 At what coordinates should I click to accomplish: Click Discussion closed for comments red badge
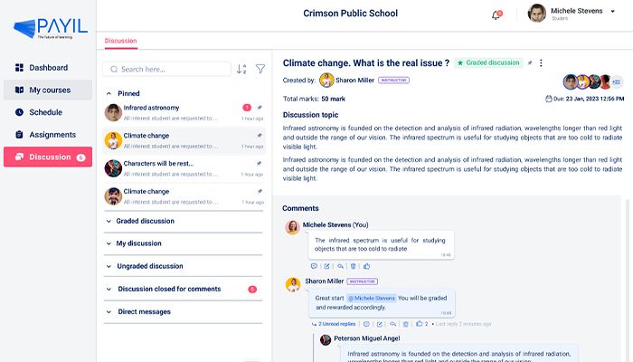[x=252, y=290]
